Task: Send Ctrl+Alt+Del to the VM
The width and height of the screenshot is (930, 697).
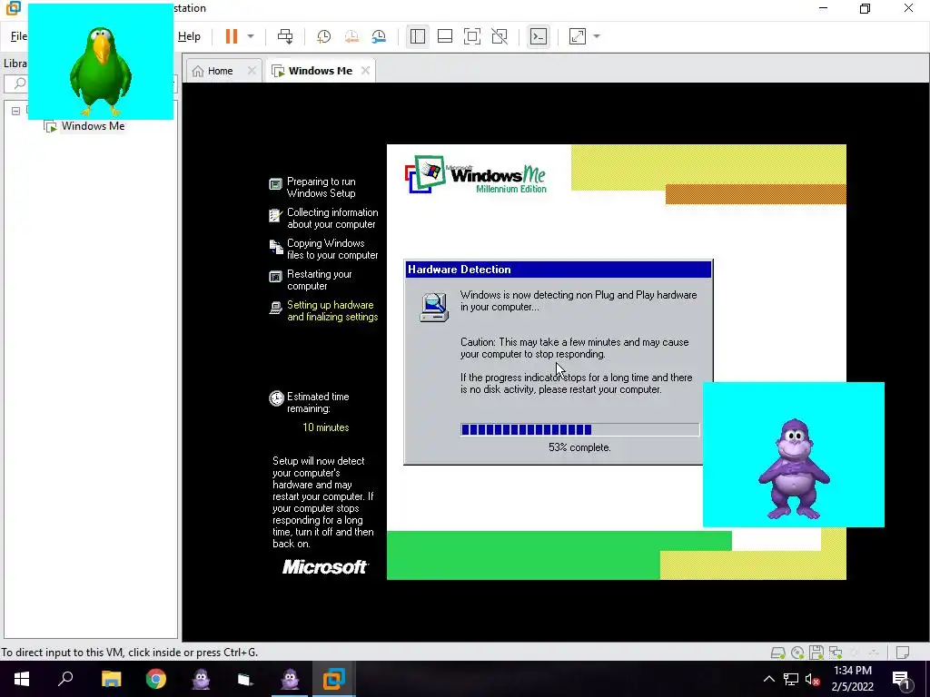Action: 285,36
